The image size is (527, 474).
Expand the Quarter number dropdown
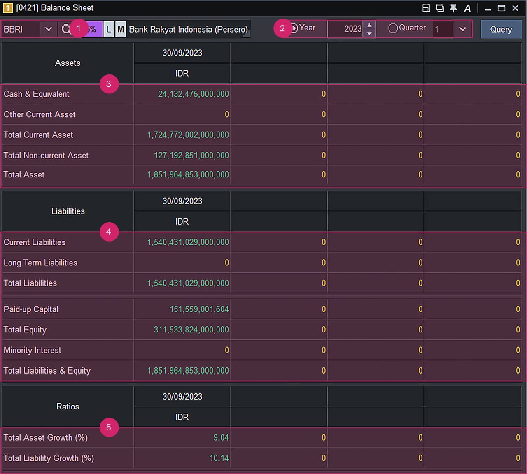(462, 29)
